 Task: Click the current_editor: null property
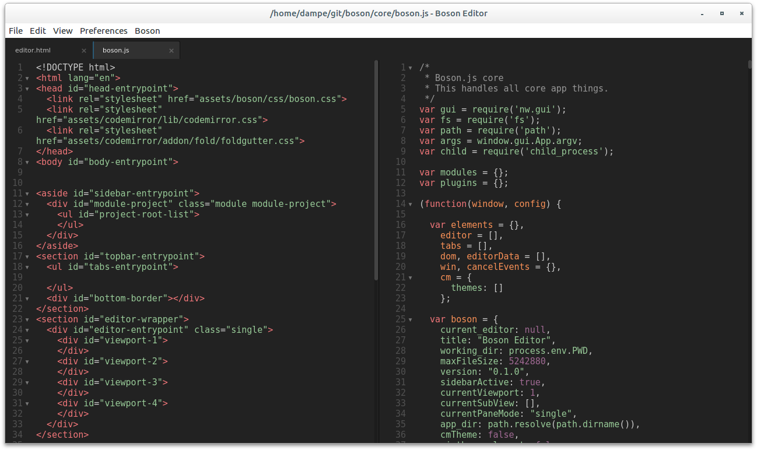[x=496, y=330]
